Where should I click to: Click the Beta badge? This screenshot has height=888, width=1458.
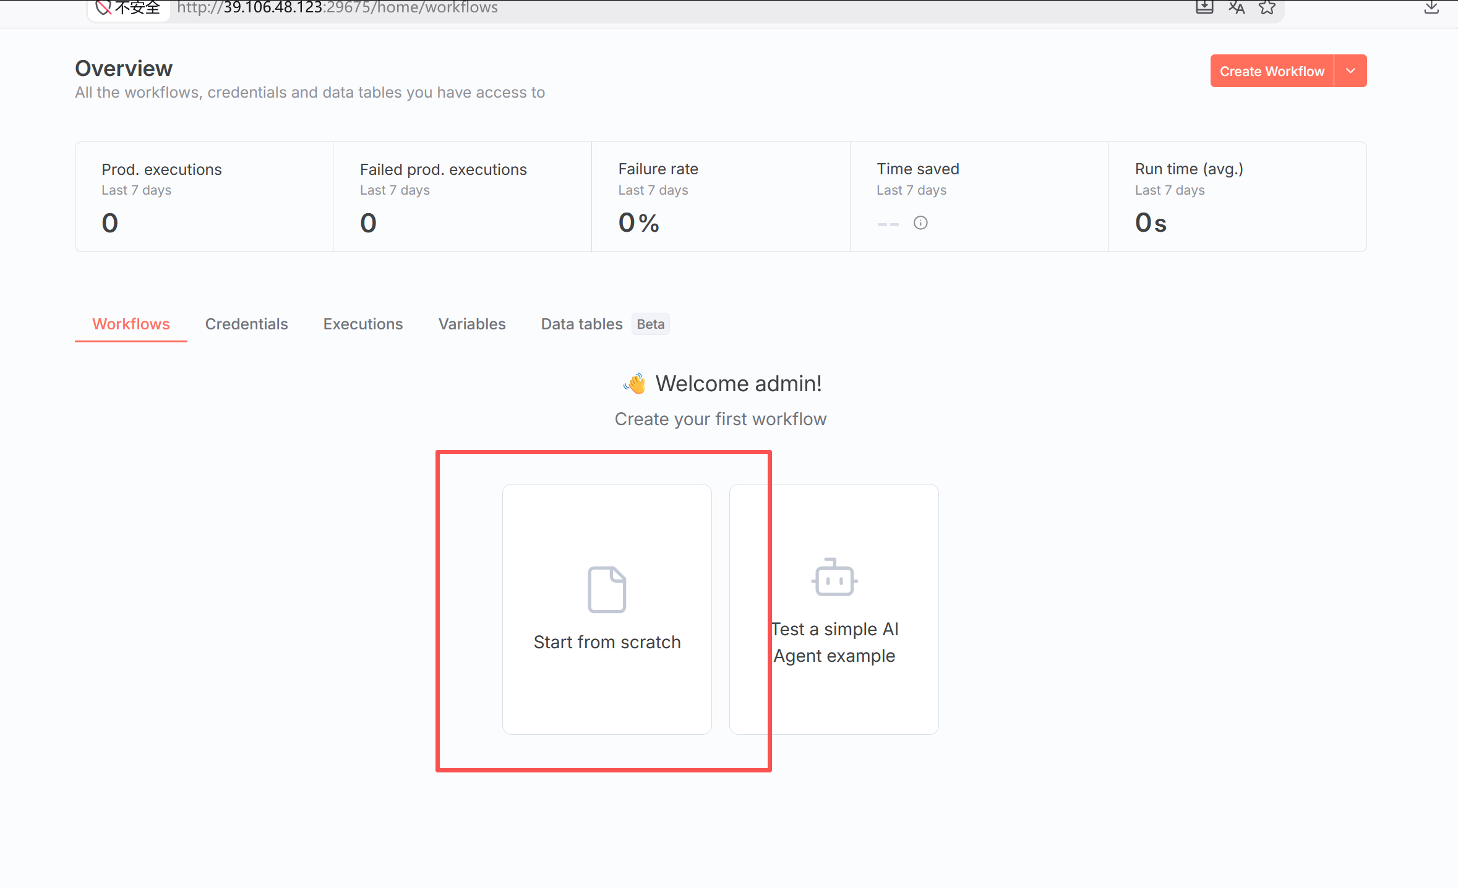point(651,324)
